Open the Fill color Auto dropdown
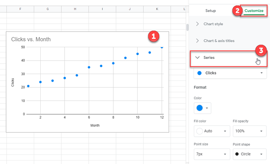Image resolution: width=270 pixels, height=164 pixels. tap(212, 131)
